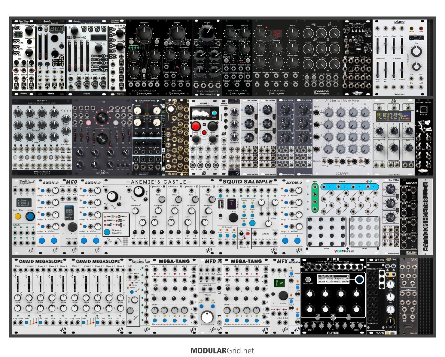445x357 pixels.
Task: Click the three-digit display on Klavis Grainity
Action: (56, 29)
